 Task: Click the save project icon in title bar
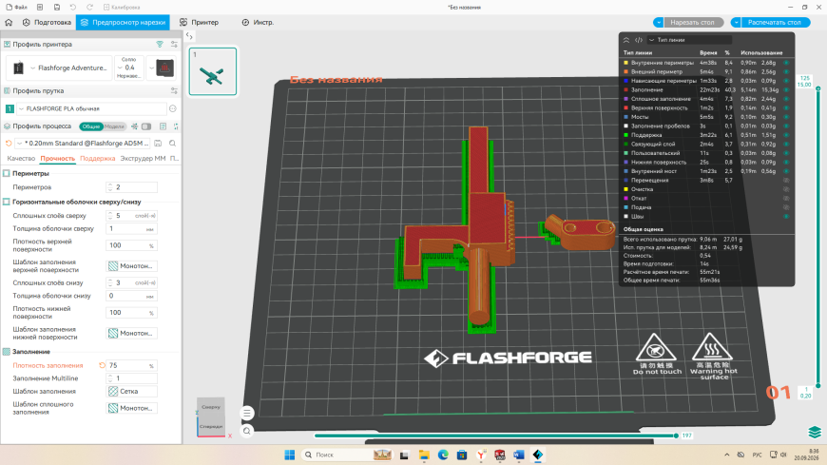pyautogui.click(x=57, y=7)
